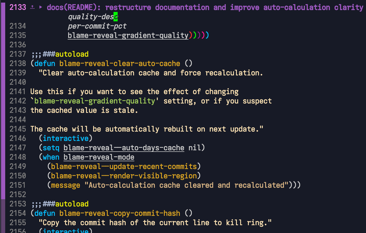
Task: Click the ;;;###autoload cookie on line 2153
Action: click(x=60, y=204)
